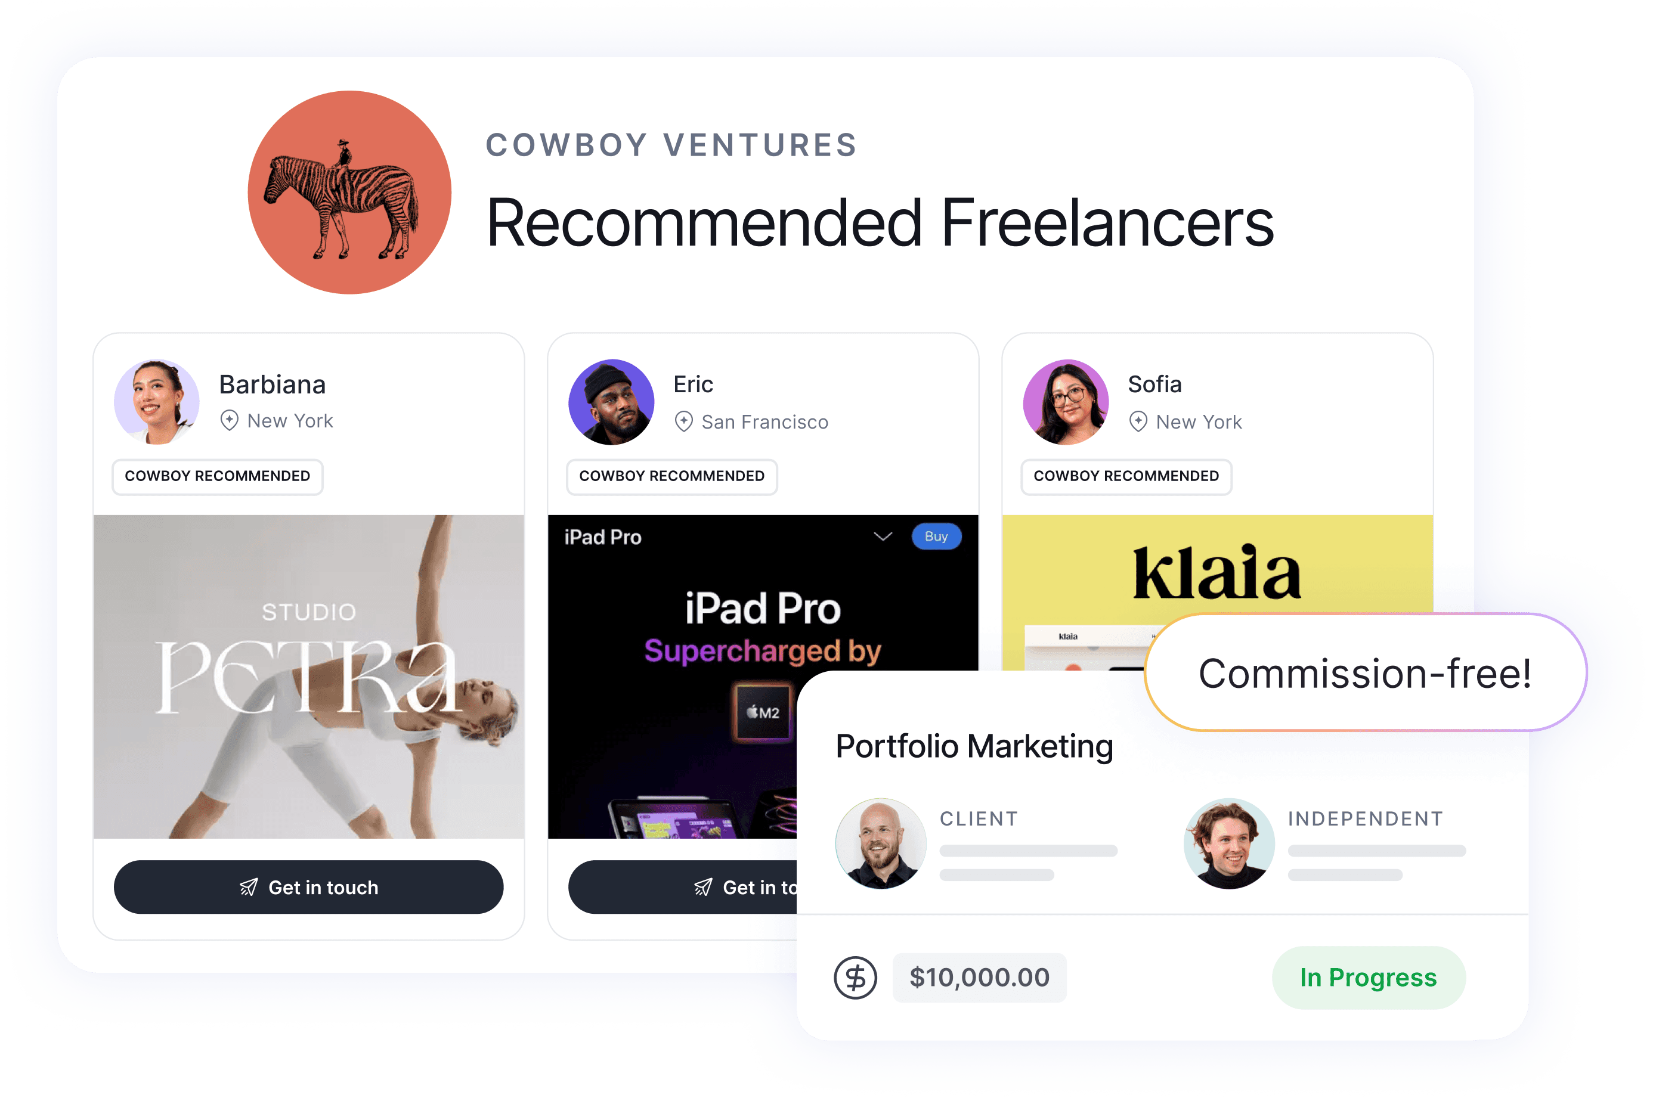The image size is (1656, 1098).
Task: Click the dollar sign payment icon
Action: (x=855, y=978)
